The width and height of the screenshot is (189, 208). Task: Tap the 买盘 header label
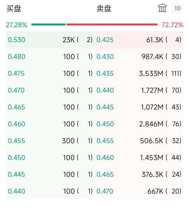pyautogui.click(x=14, y=9)
